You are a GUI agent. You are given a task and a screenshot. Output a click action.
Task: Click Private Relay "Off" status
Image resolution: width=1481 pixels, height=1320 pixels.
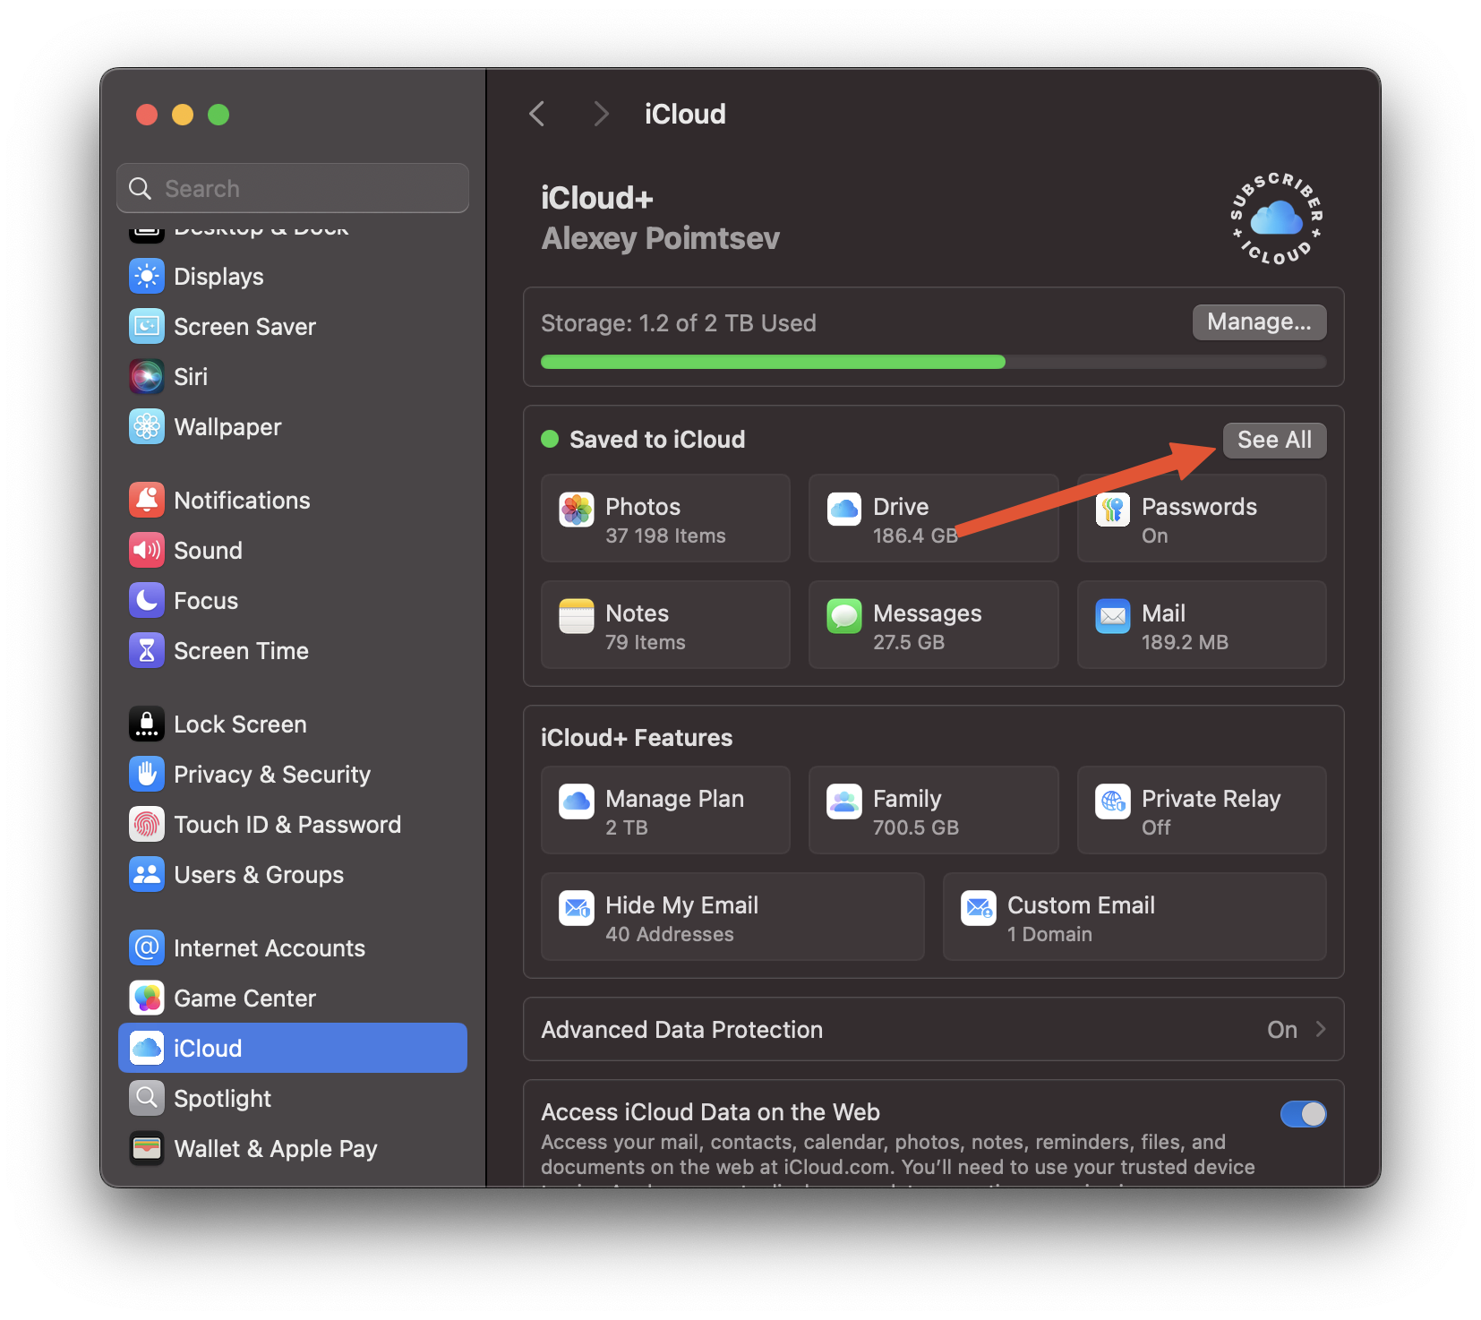coord(1156,827)
